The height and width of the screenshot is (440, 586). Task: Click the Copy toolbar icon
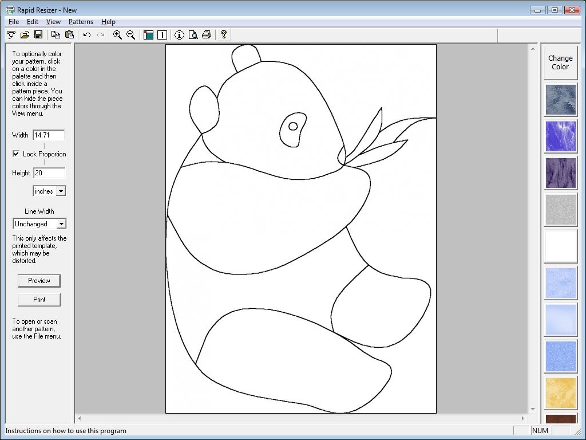56,35
